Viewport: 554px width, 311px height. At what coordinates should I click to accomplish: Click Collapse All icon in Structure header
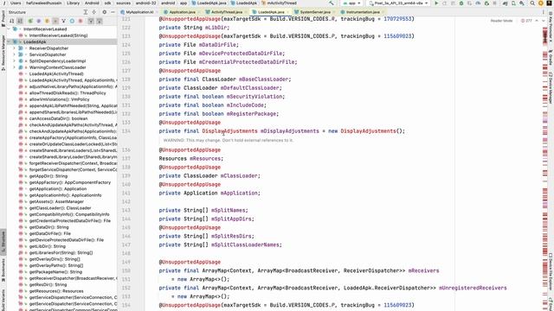(x=94, y=12)
